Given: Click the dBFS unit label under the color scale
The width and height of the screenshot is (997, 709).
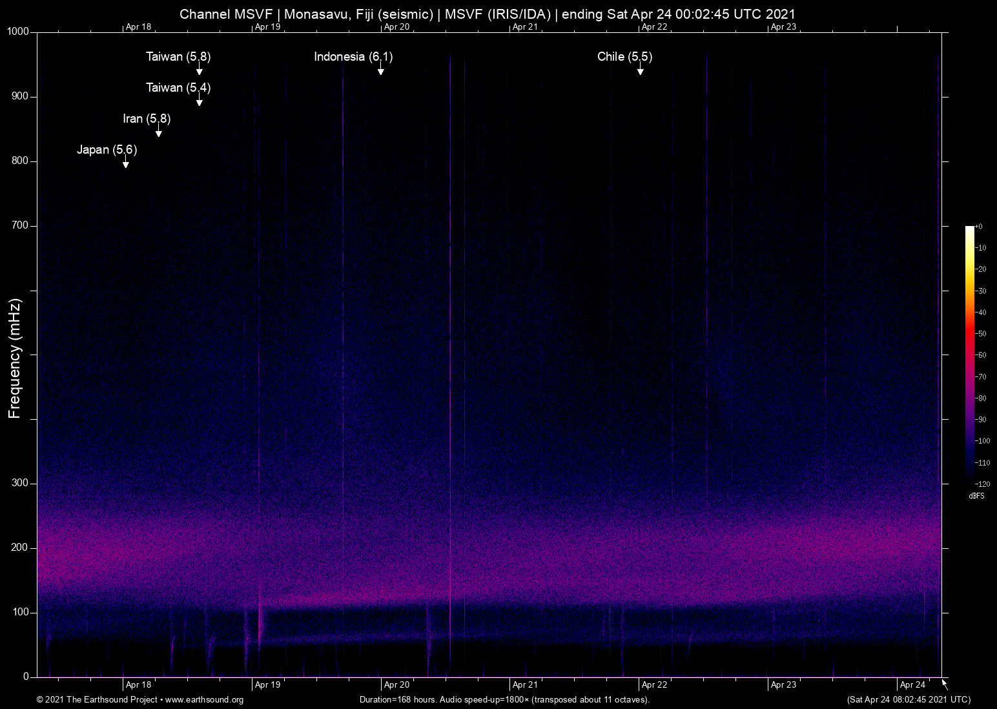Looking at the screenshot, I should (x=976, y=496).
